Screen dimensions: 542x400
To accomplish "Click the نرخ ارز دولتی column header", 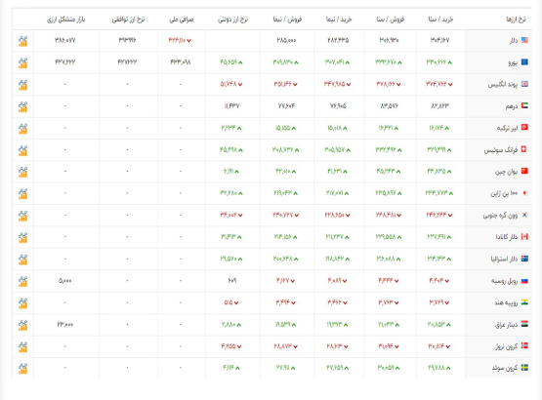I will 233,20.
